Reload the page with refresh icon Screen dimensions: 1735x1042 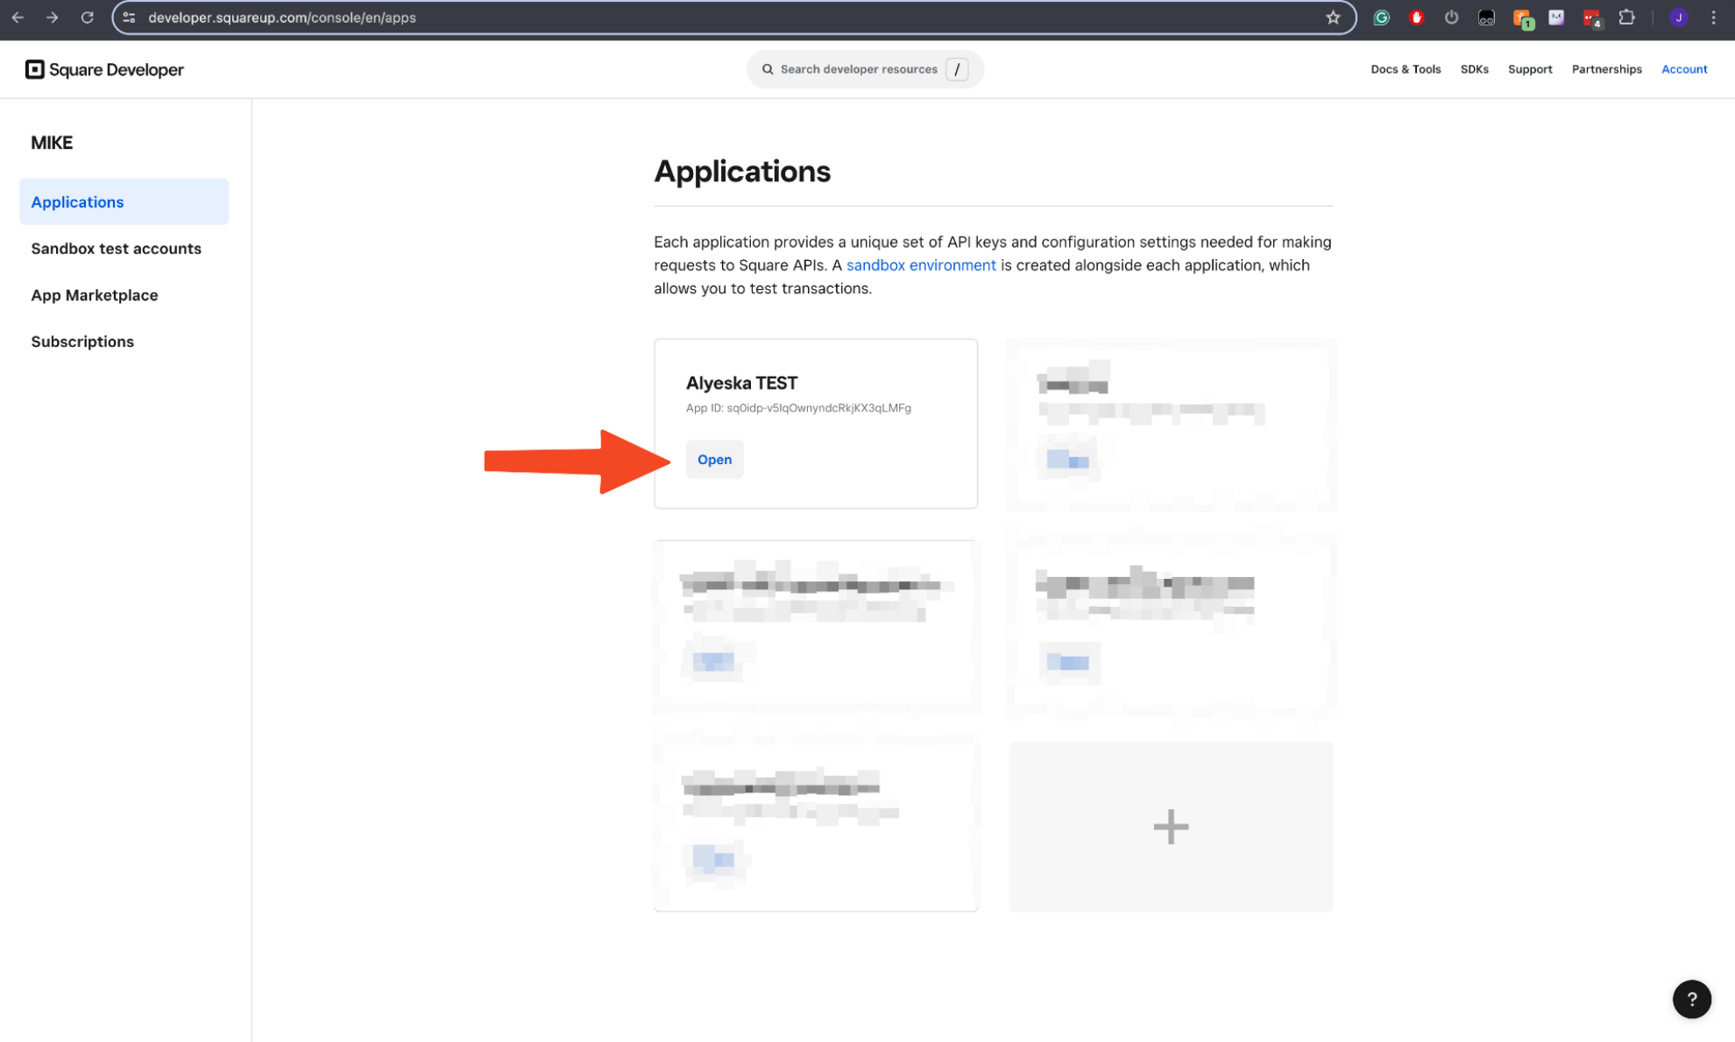tap(88, 18)
